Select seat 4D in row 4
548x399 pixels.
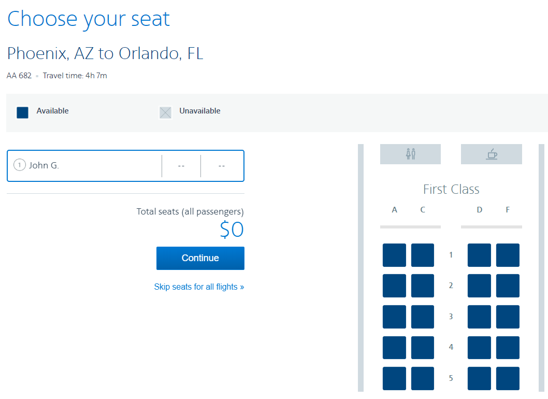(x=479, y=347)
